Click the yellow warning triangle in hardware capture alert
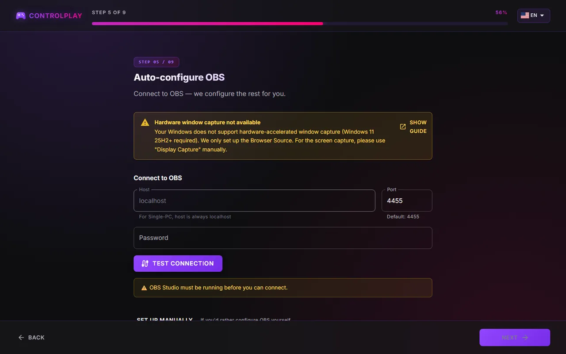Viewport: 566px width, 354px height. 145,123
